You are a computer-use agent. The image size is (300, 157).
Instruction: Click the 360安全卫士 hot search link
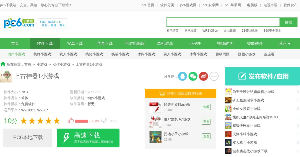pyautogui.click(x=272, y=31)
